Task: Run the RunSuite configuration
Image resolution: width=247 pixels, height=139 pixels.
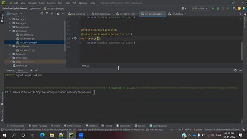Action: (x=213, y=8)
